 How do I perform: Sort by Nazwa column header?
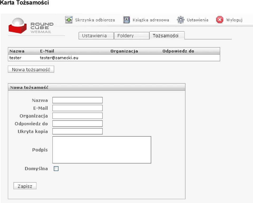[x=17, y=51]
